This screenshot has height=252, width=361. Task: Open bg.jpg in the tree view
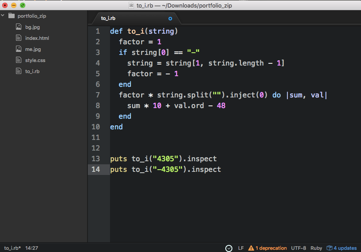[x=32, y=27]
